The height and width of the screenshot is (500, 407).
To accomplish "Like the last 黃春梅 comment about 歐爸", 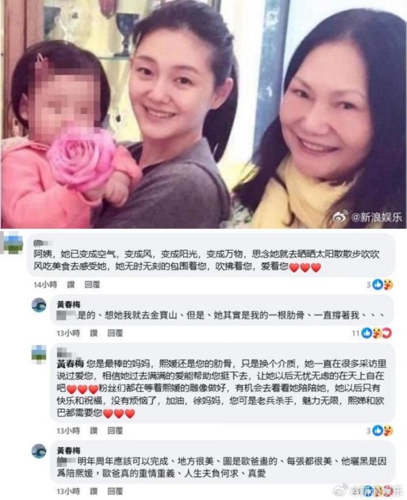I will click(x=94, y=491).
